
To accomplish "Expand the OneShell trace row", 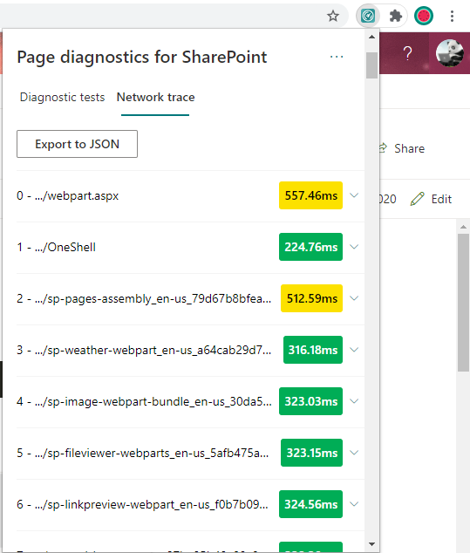I will (354, 247).
